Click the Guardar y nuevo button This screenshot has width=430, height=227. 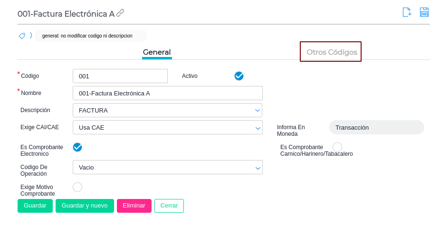pyautogui.click(x=85, y=206)
